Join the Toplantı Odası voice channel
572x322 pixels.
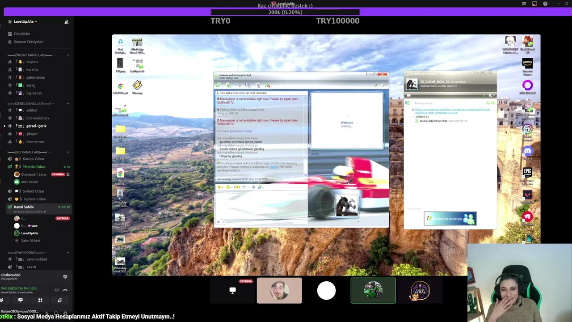[34, 199]
